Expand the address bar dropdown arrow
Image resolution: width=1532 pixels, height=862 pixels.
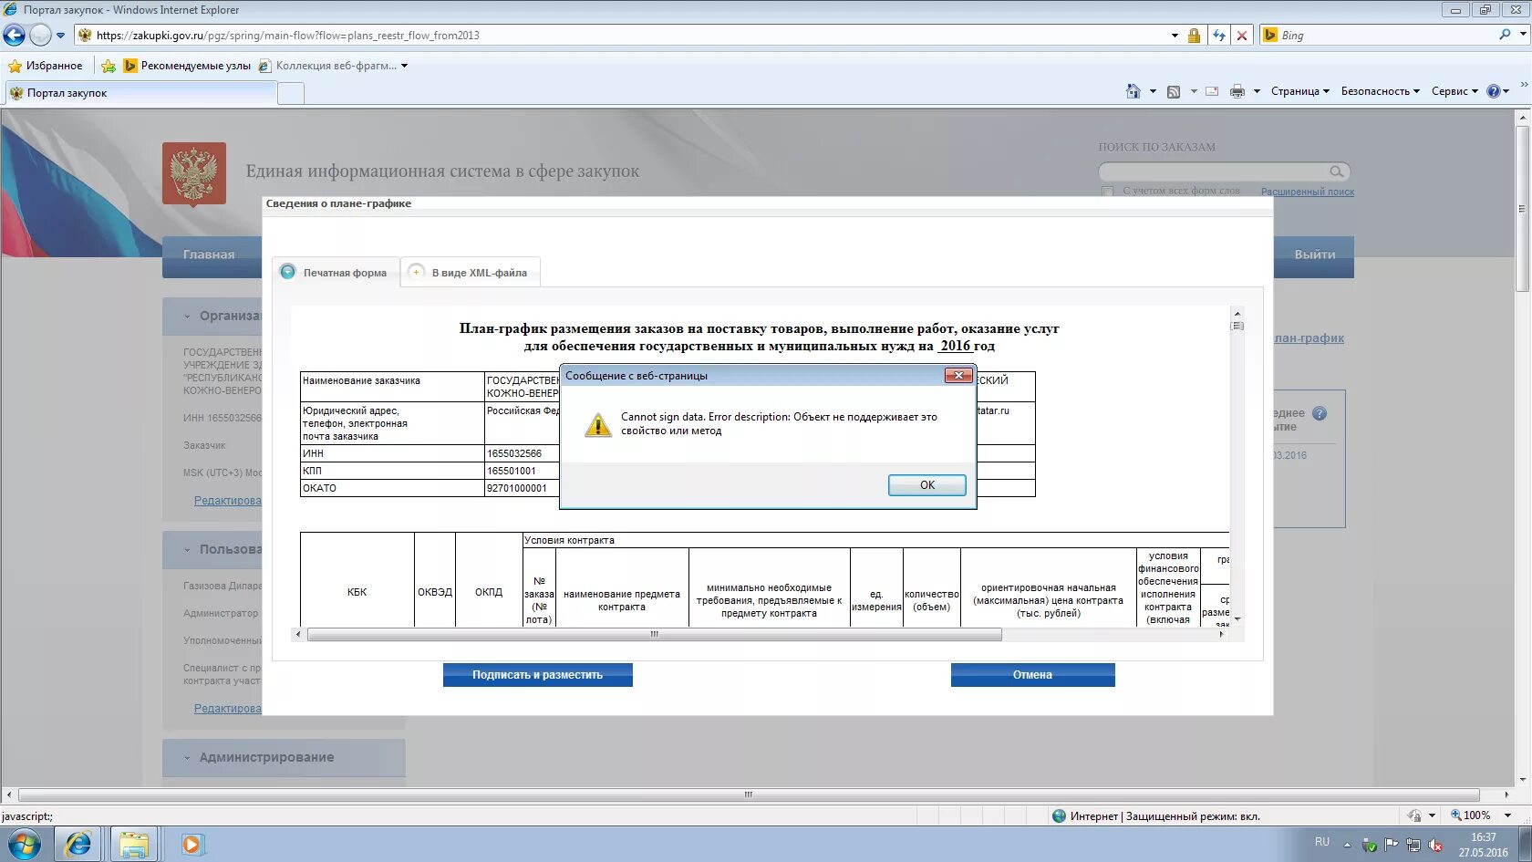pos(1175,36)
